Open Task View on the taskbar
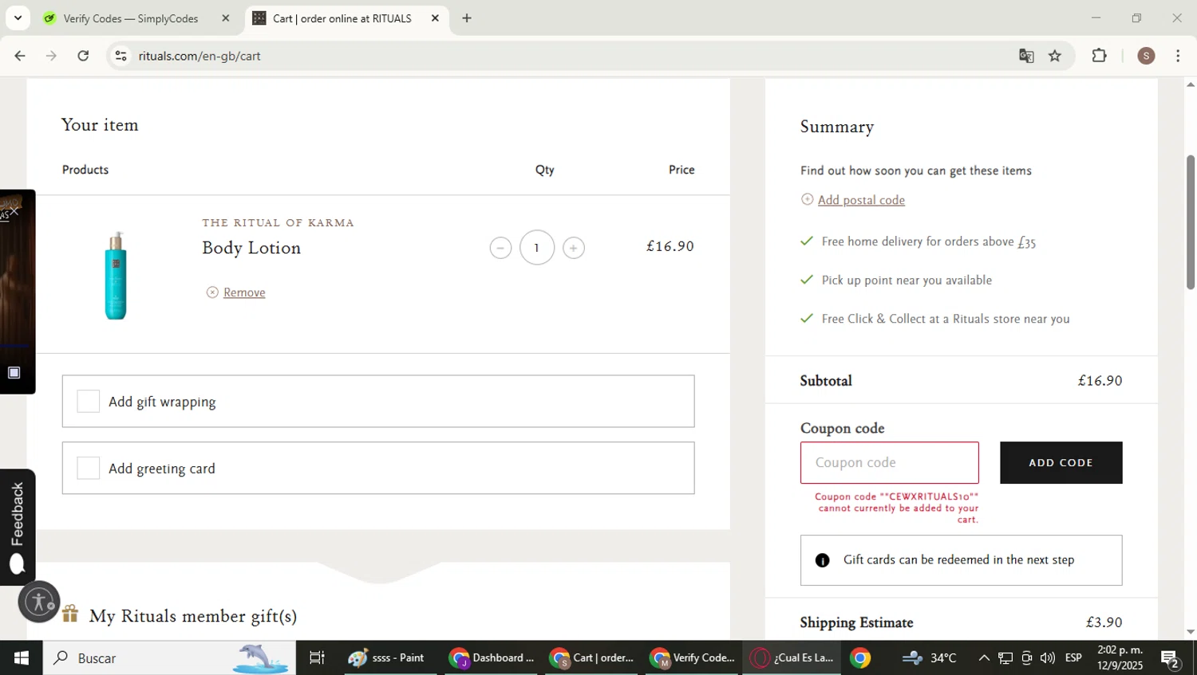The width and height of the screenshot is (1197, 675). (317, 658)
